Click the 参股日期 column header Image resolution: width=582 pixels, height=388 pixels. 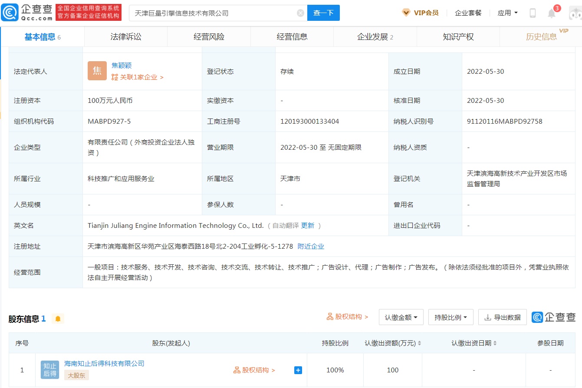pyautogui.click(x=550, y=343)
